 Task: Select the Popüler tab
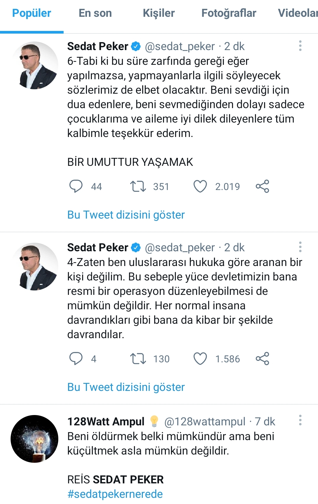click(32, 13)
